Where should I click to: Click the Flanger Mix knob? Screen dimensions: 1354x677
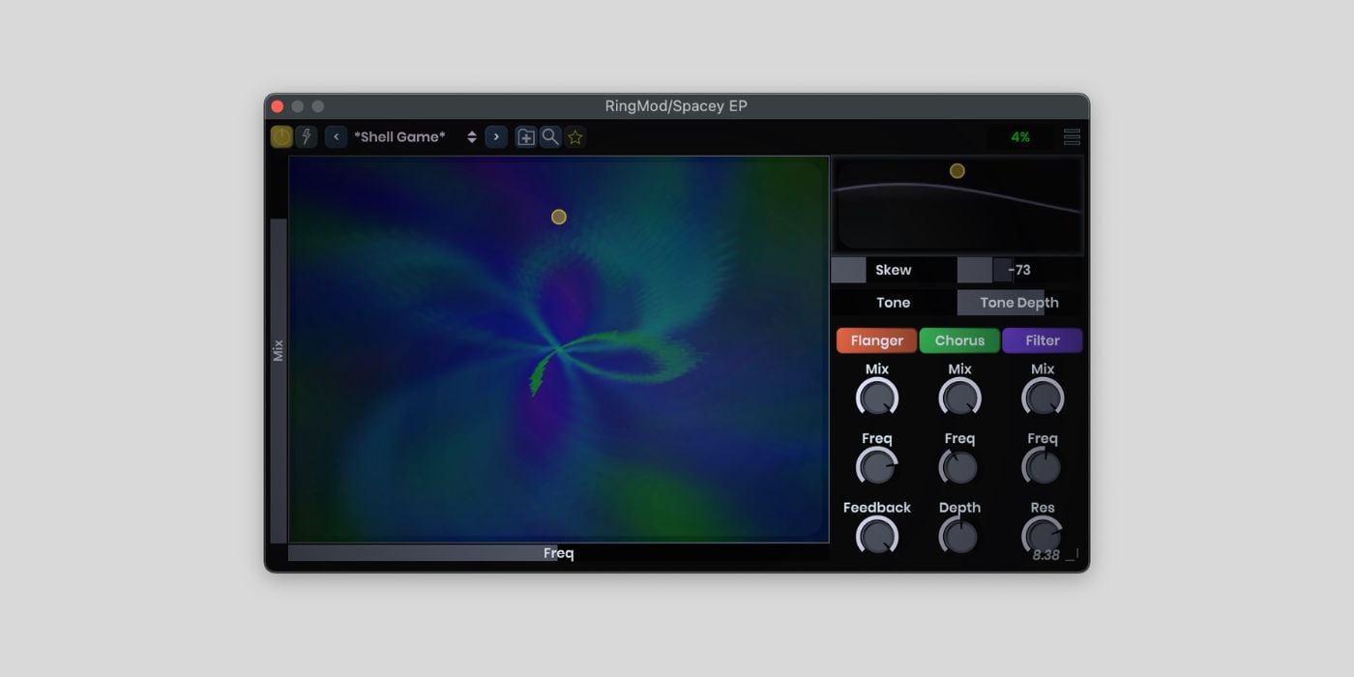877,397
